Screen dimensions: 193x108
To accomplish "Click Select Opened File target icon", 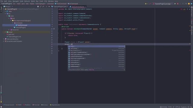I will click(x=38, y=7).
